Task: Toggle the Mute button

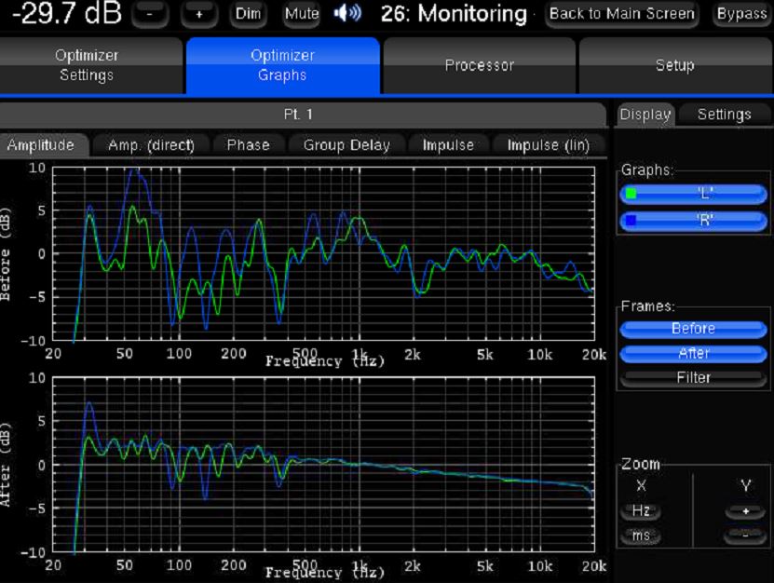Action: [301, 14]
